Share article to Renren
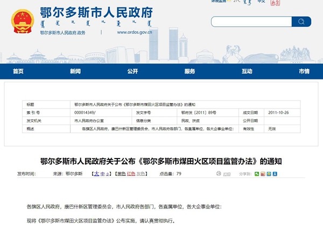This screenshot has width=323, height=231. click(x=275, y=174)
